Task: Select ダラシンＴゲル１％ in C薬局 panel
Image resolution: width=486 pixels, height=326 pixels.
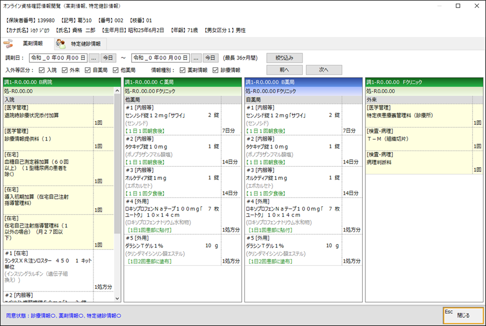Action: pos(183,250)
